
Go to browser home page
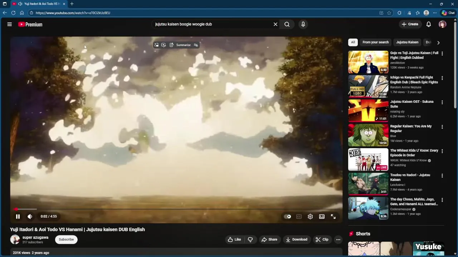(22, 13)
